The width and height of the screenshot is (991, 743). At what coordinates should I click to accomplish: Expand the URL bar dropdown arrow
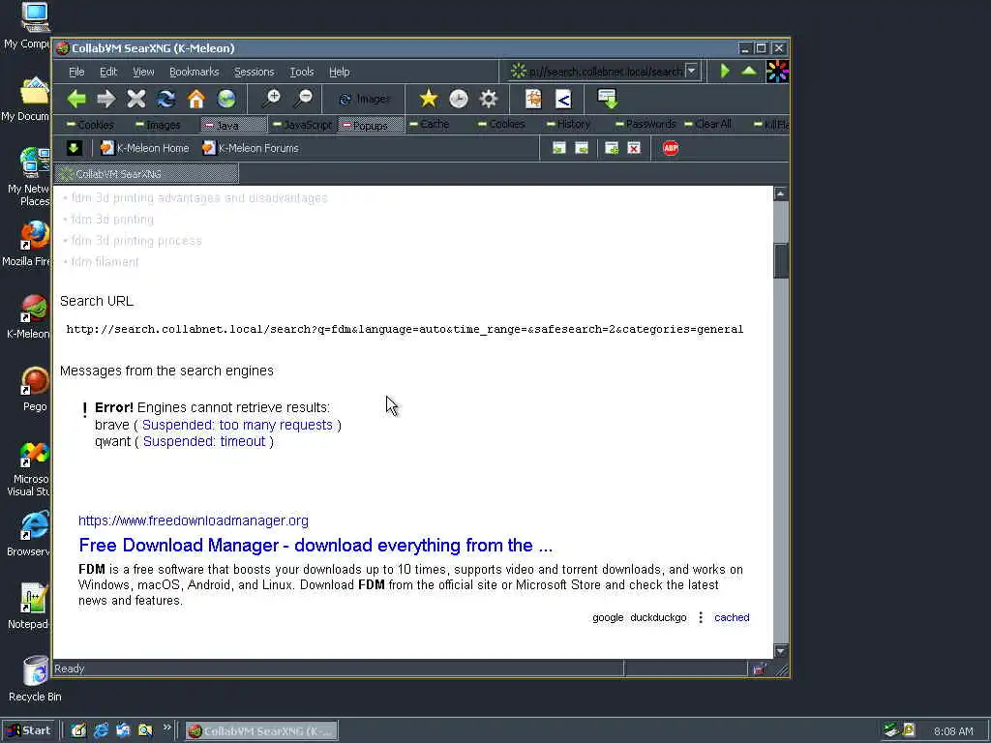coord(691,71)
